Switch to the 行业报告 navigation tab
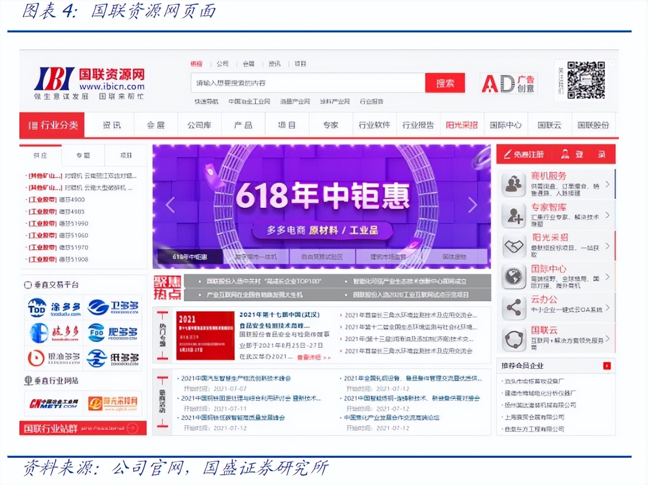The width and height of the screenshot is (648, 485). (418, 125)
